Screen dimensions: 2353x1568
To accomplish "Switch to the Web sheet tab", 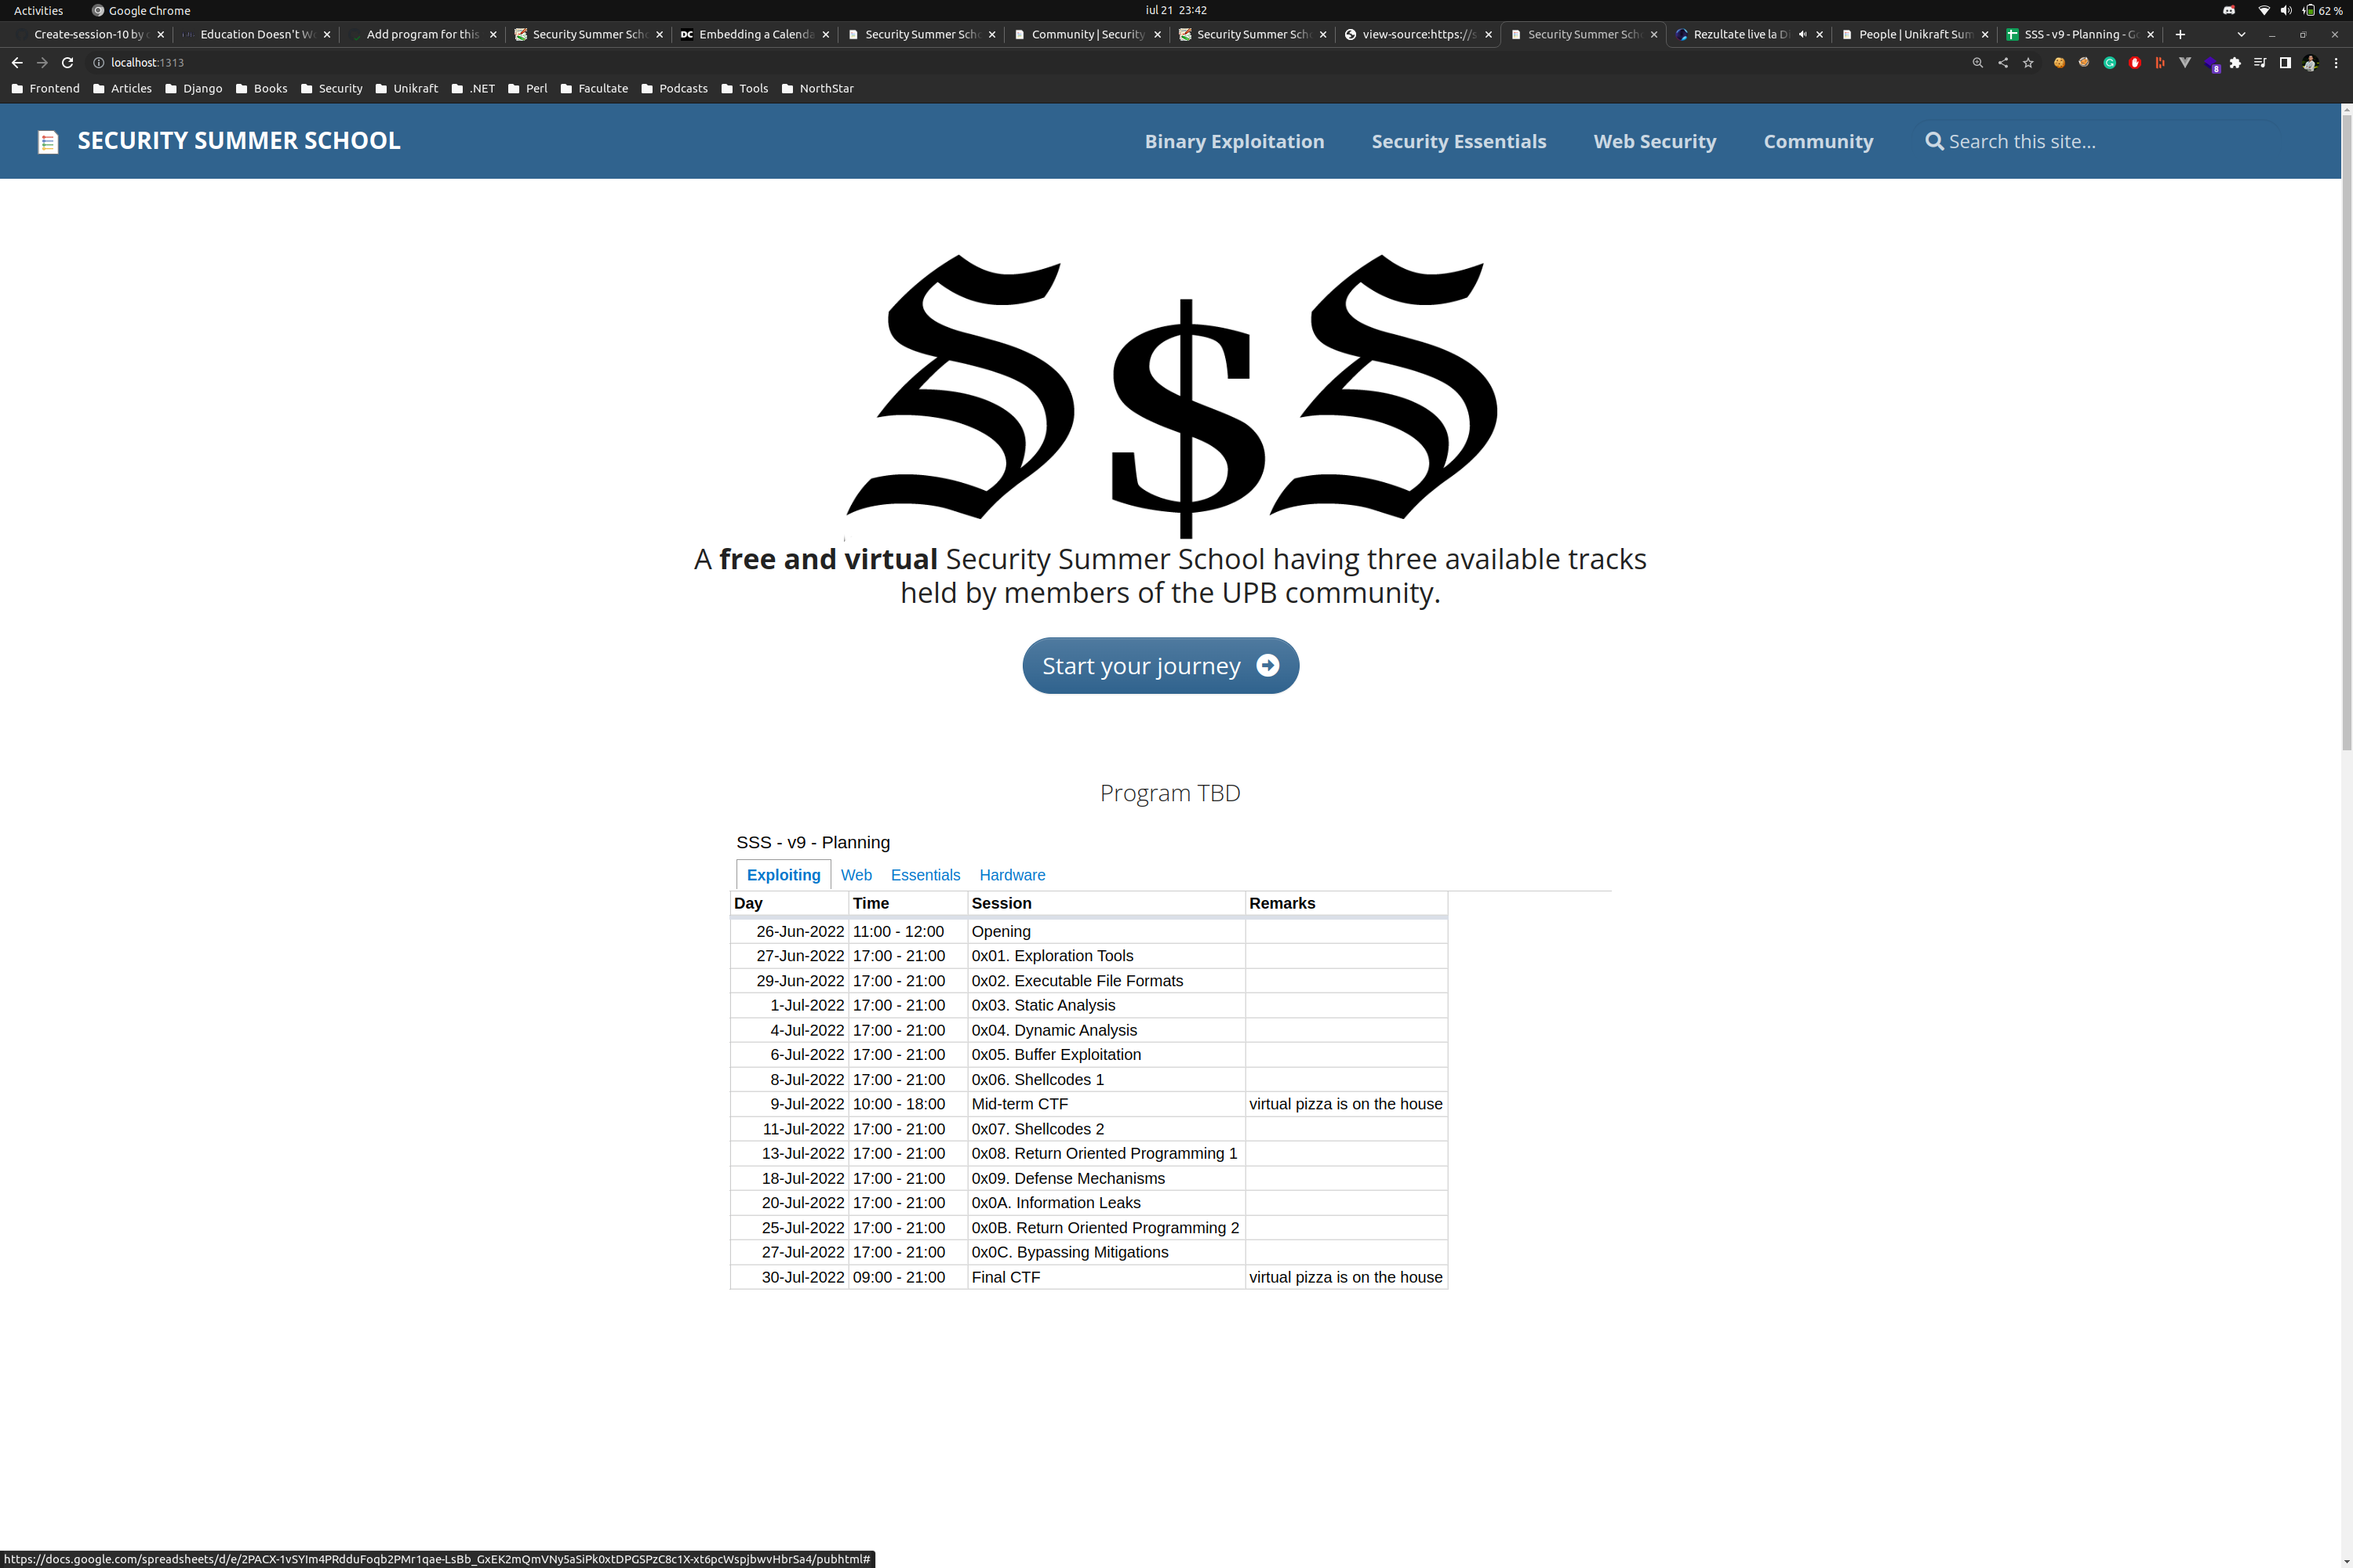I will [856, 875].
